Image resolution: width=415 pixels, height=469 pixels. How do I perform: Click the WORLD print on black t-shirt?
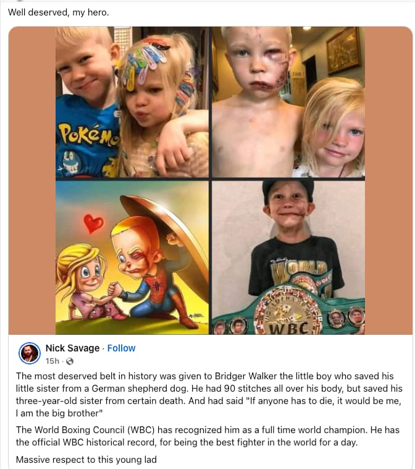(299, 270)
